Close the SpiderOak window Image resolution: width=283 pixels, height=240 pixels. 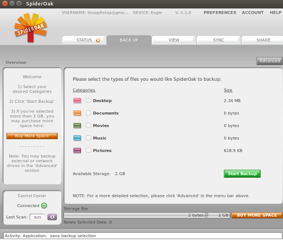point(5,3)
